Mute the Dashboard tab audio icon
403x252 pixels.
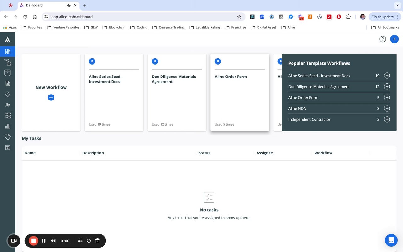[69, 5]
